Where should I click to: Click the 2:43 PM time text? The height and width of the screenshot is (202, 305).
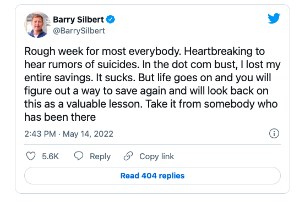(x=40, y=134)
